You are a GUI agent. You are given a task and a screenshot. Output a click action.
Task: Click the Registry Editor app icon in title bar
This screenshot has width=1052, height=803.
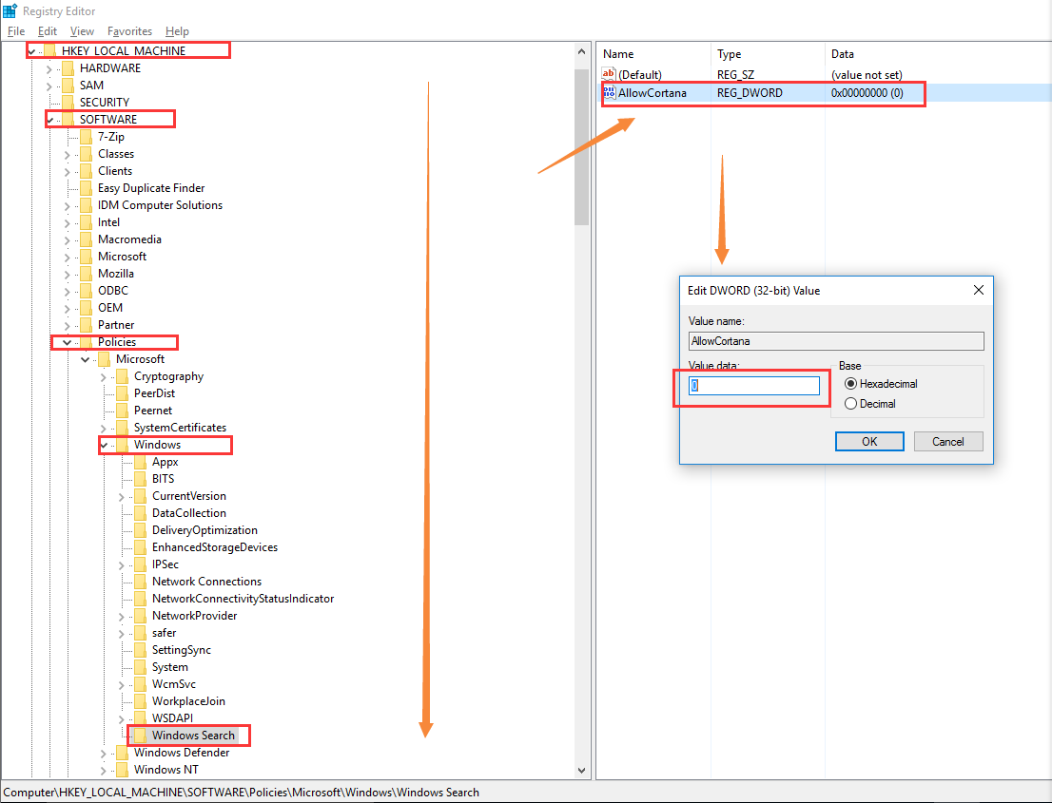click(x=10, y=10)
